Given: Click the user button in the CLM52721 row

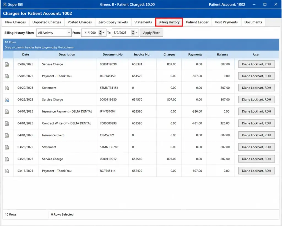Looking at the screenshot, I should tap(256, 135).
